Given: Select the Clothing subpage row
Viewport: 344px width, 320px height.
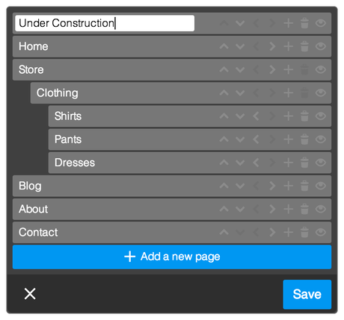Looking at the screenshot, I should [x=181, y=93].
